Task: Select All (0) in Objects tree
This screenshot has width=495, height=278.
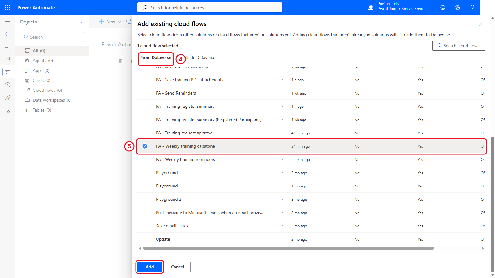Action: [52, 51]
